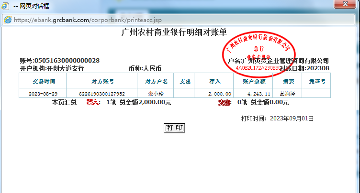Click the 开户机构:开创大道支行 text

click(x=52, y=68)
